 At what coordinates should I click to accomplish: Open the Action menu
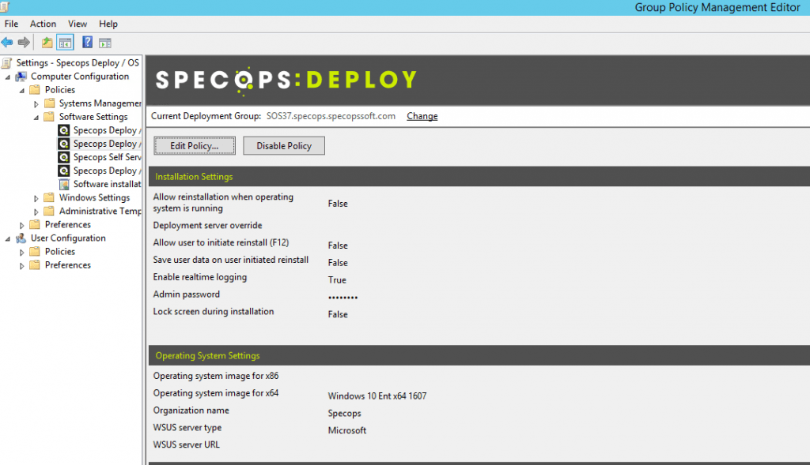point(43,24)
